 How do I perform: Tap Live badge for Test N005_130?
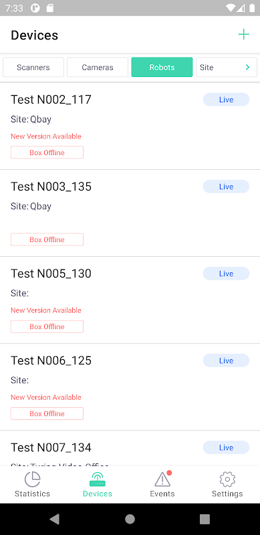click(226, 274)
